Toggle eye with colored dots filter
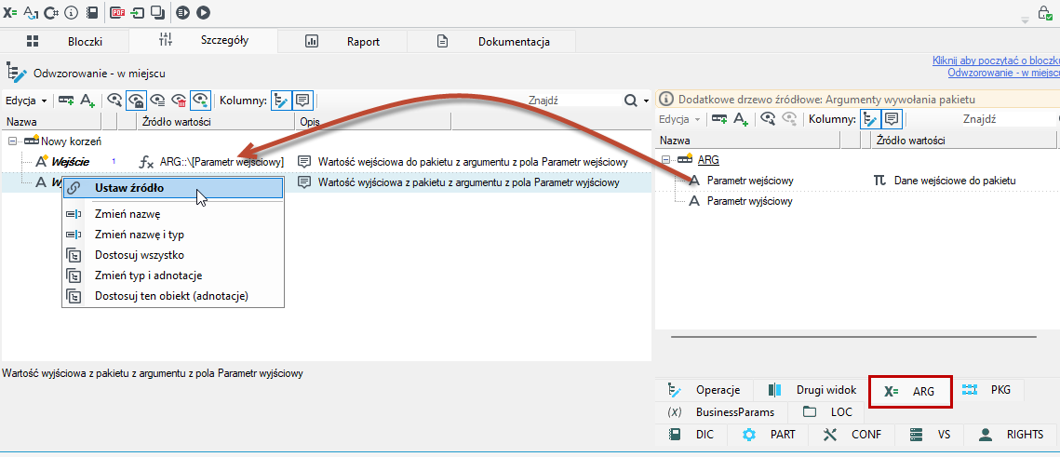This screenshot has height=457, width=1060. click(201, 101)
